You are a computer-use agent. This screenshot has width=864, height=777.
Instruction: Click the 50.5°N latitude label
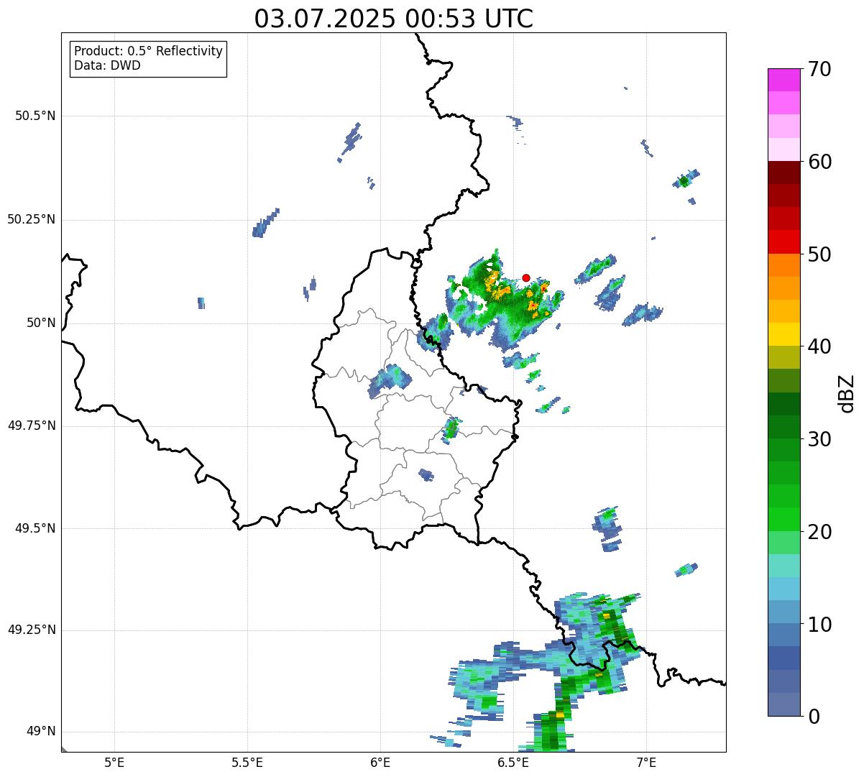(x=35, y=116)
